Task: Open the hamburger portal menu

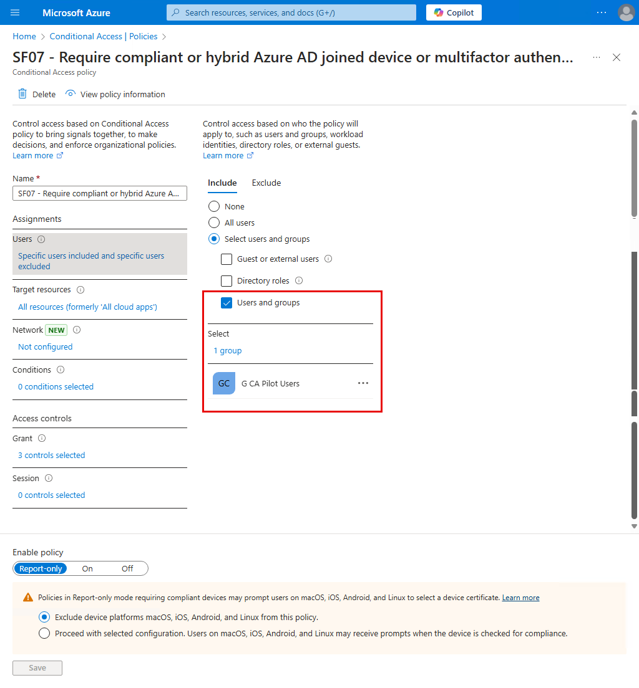Action: pyautogui.click(x=15, y=12)
